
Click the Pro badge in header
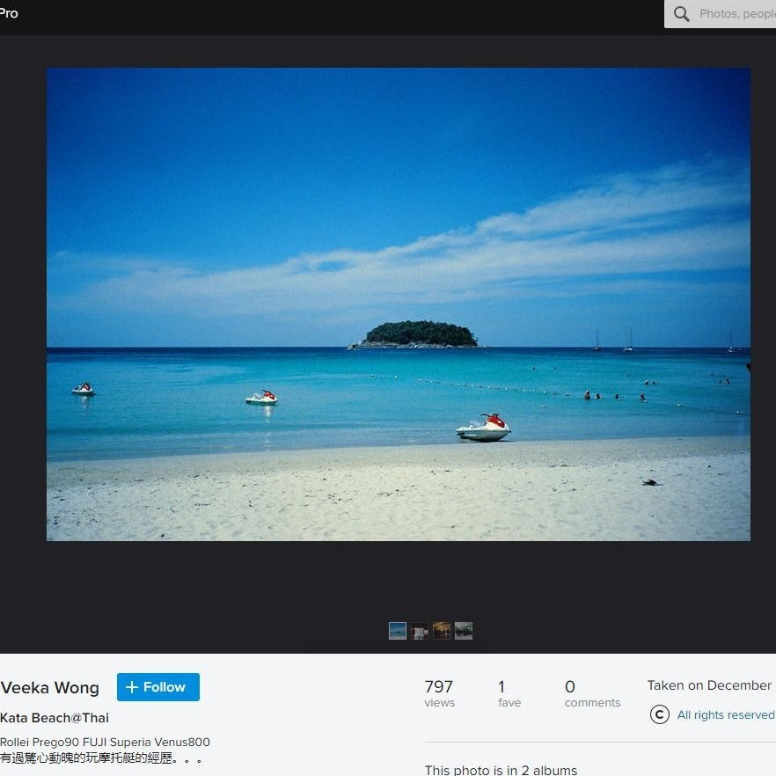coord(9,13)
